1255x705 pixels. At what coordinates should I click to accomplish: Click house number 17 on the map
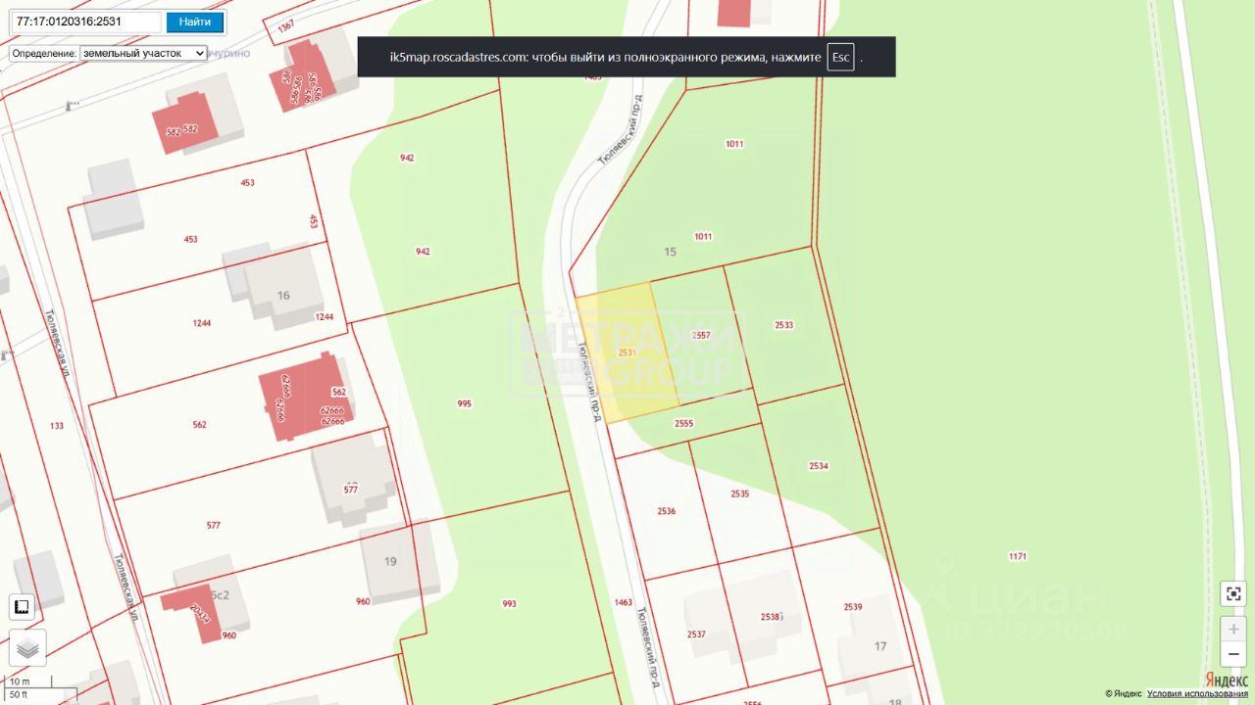[880, 646]
